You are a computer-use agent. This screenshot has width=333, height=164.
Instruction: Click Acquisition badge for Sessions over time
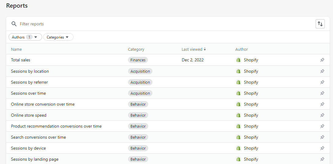(x=140, y=93)
